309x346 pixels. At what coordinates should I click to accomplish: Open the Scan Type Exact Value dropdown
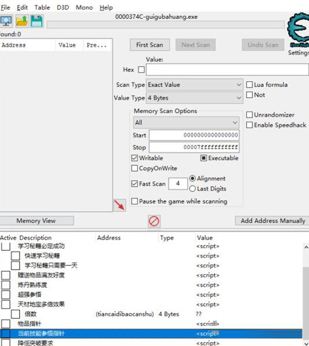(x=195, y=85)
